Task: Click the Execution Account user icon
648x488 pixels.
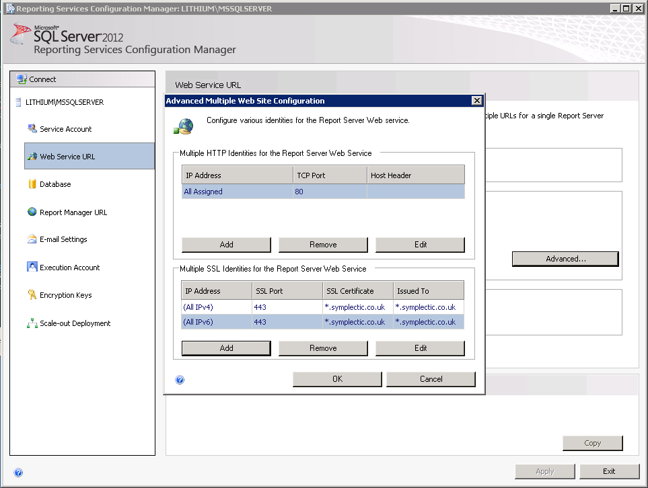Action: tap(32, 267)
